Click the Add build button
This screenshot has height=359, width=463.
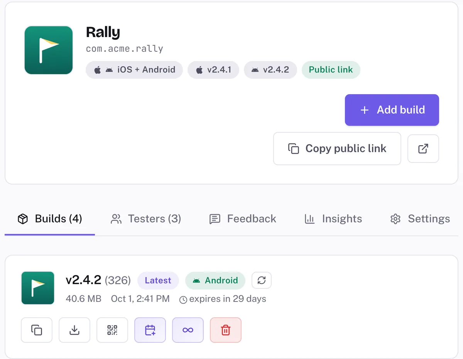click(392, 110)
